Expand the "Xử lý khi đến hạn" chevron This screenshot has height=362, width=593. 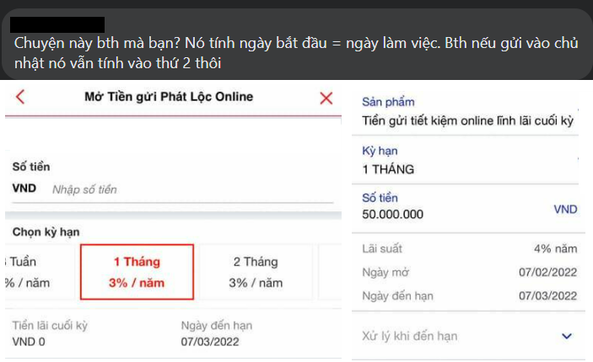(x=566, y=336)
